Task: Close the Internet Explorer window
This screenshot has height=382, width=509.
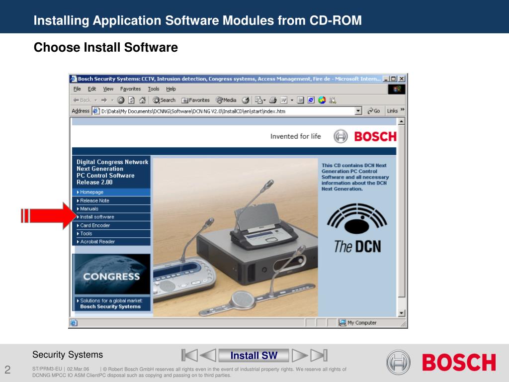Action: pos(402,79)
